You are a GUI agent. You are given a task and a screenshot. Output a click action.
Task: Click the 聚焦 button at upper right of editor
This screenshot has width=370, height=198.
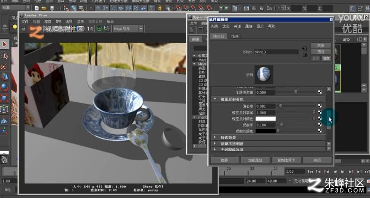[x=321, y=46]
